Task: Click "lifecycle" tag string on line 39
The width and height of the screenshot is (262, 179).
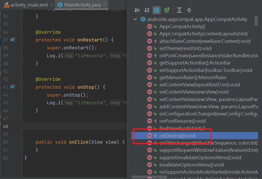Action: (90, 56)
